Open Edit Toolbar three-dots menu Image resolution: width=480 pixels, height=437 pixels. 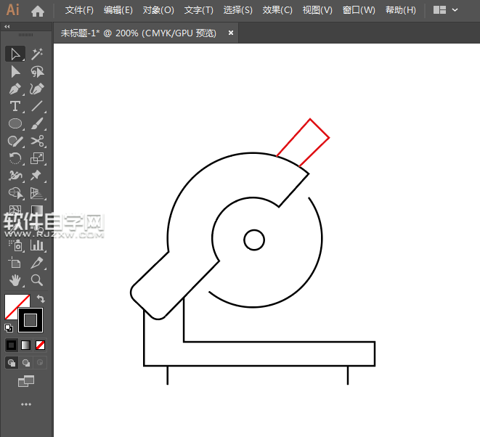tap(26, 404)
